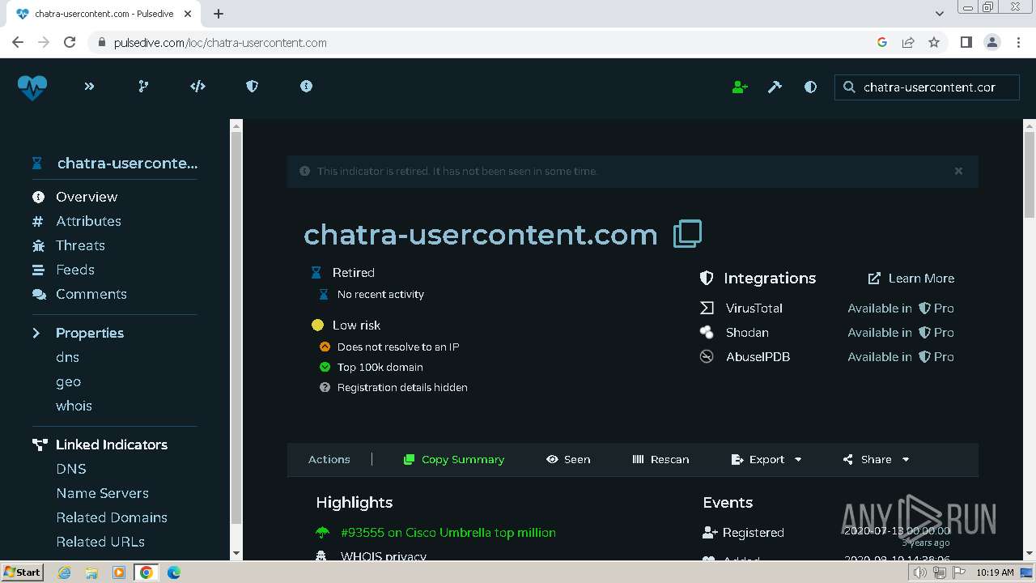Open DNS linked indicators

71,469
